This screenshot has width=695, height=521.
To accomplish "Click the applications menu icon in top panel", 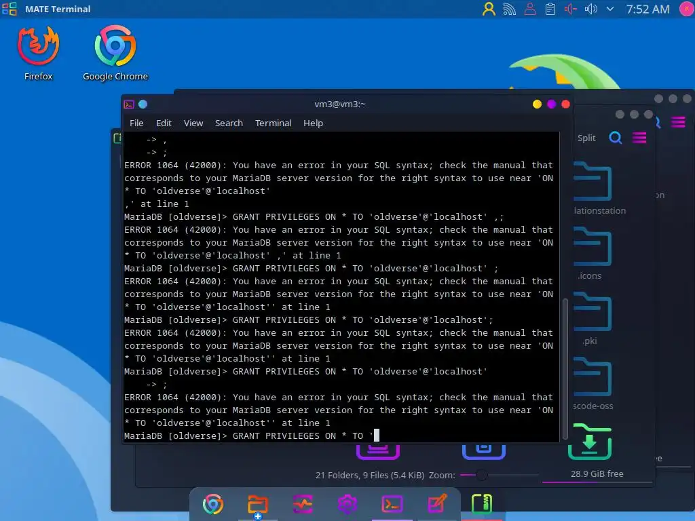I will tap(10, 9).
